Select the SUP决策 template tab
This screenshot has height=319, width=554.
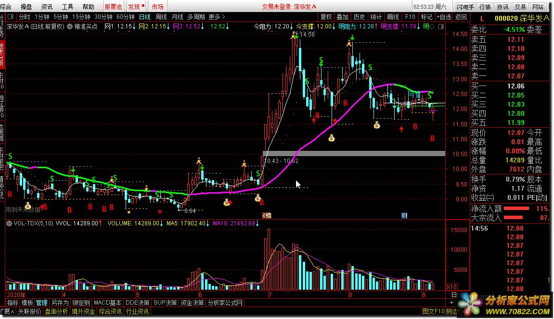165,303
